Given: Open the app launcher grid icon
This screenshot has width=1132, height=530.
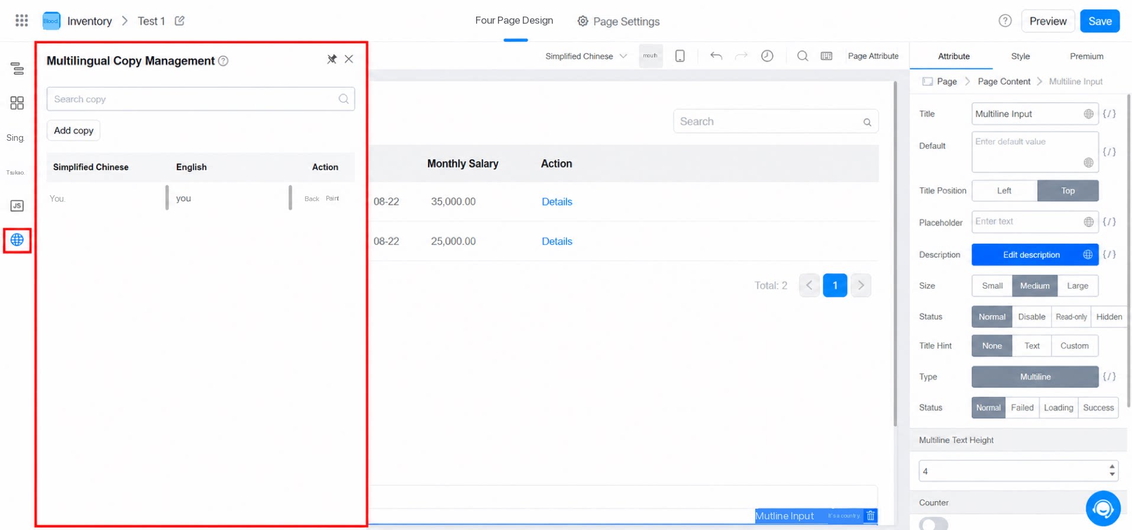Looking at the screenshot, I should tap(22, 21).
